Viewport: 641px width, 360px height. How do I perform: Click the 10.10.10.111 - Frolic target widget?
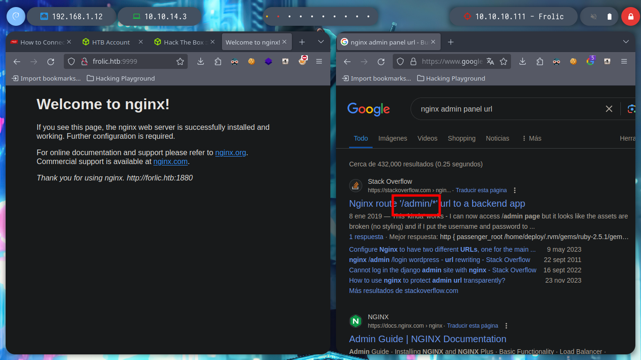point(513,16)
